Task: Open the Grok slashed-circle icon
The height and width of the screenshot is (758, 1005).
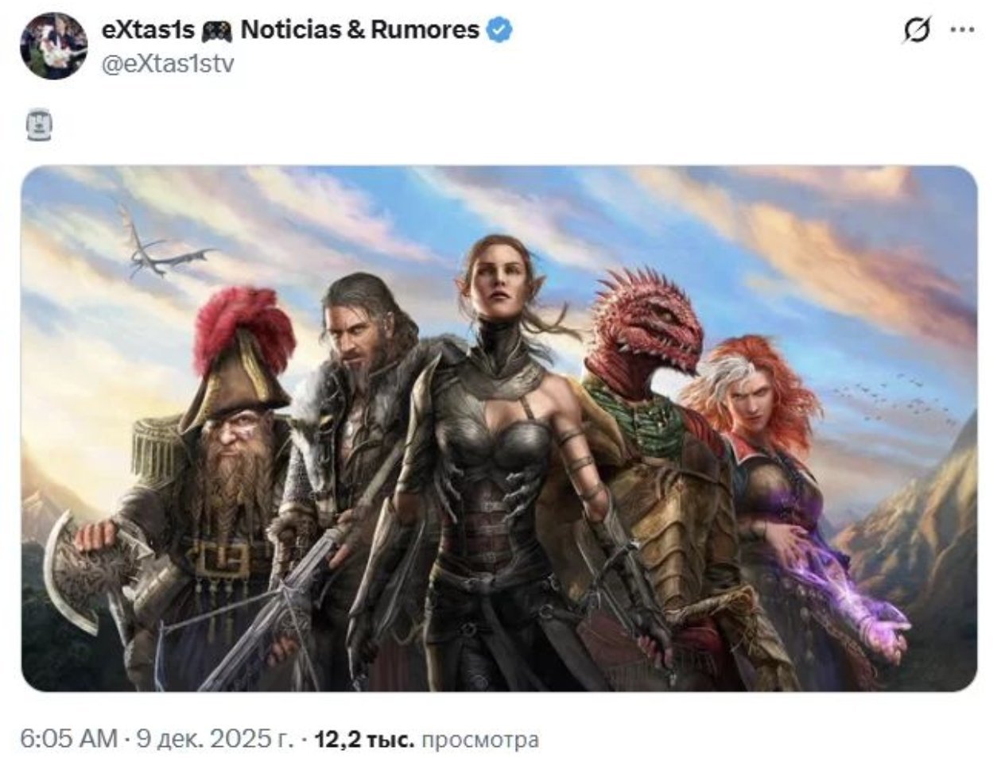Action: pos(917,31)
